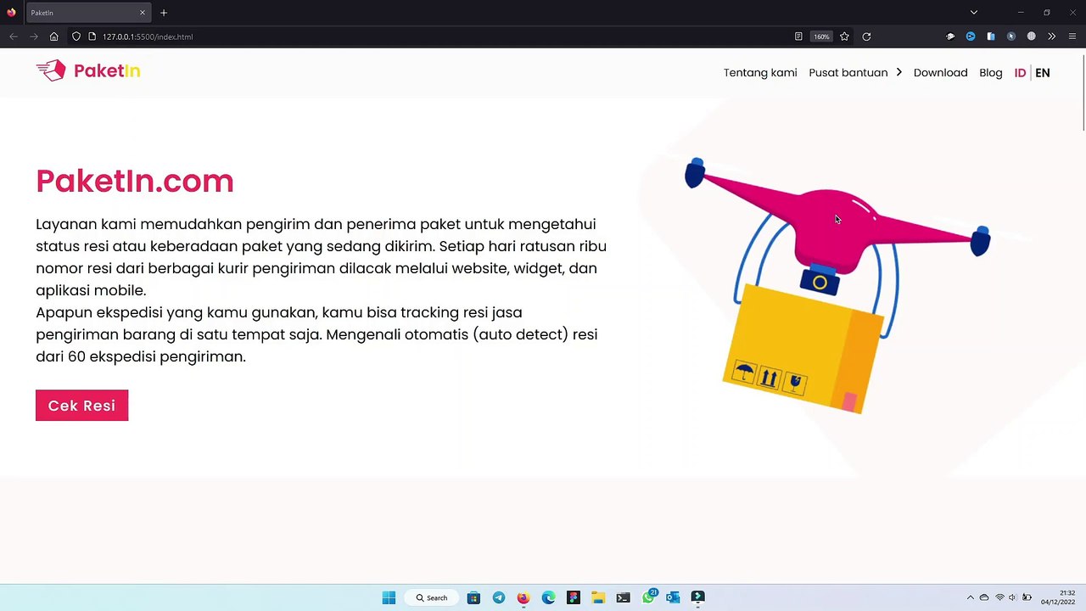1086x611 pixels.
Task: Click the shield tracking protection icon
Action: tap(76, 36)
